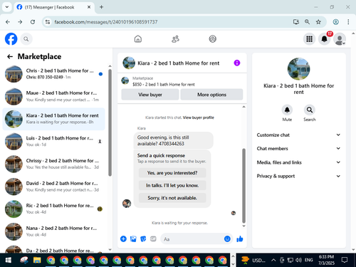356x267 pixels.
Task: Open Luis 2 bed 1 bath conversation
Action: coord(53,142)
